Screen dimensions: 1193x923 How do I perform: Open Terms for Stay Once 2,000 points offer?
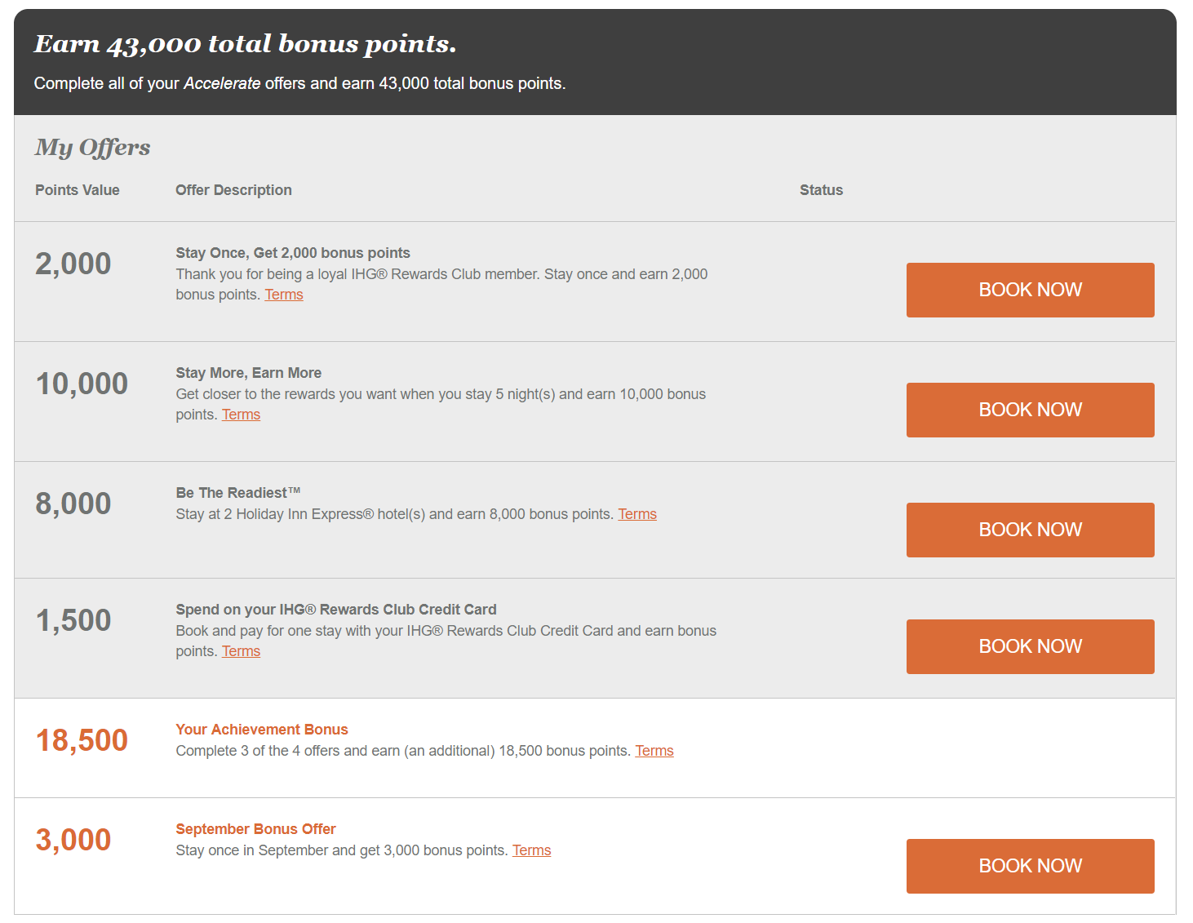click(283, 295)
